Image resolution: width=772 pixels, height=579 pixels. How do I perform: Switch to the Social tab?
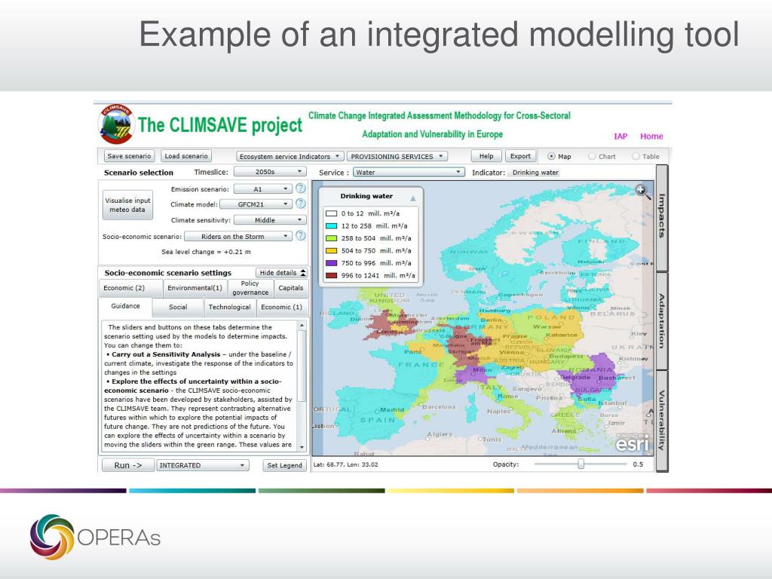coord(178,308)
